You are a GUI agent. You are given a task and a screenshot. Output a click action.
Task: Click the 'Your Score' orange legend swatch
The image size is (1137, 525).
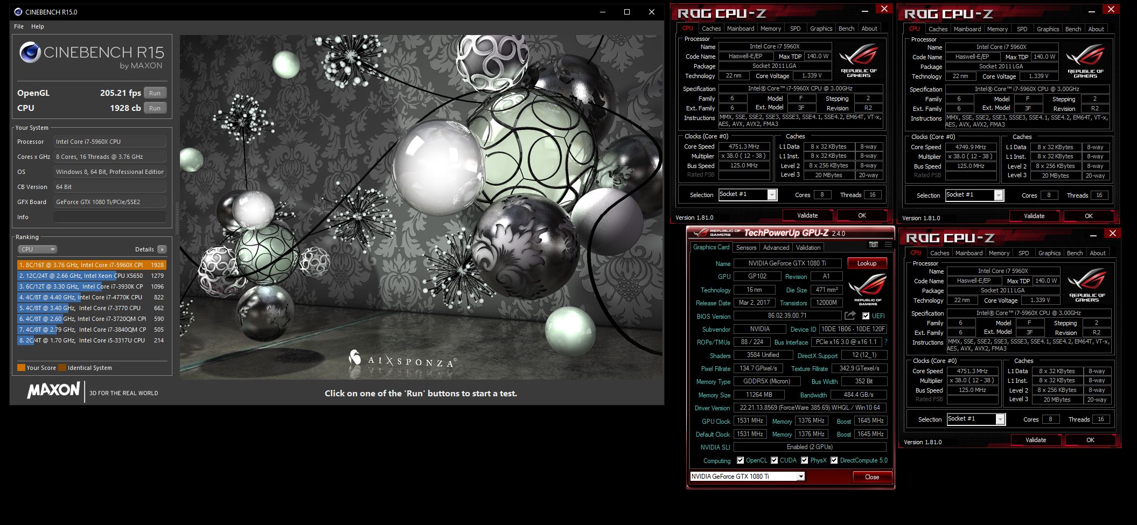point(22,368)
